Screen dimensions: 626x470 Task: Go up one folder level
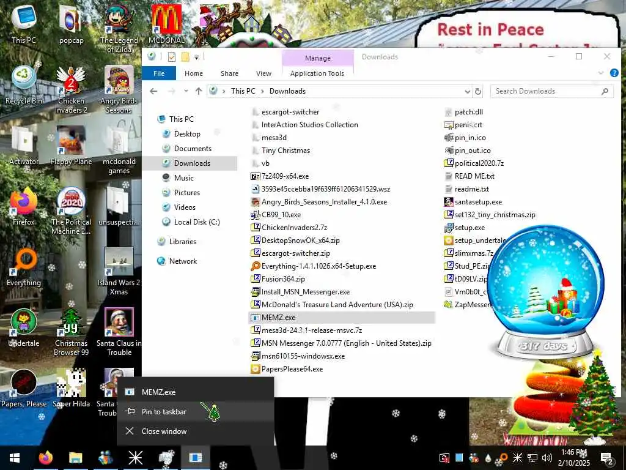199,91
